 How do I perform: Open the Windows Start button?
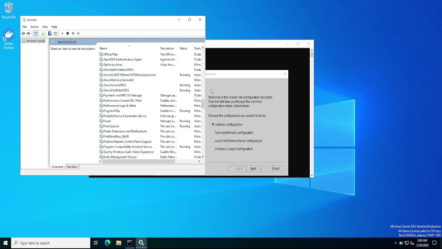(6, 243)
